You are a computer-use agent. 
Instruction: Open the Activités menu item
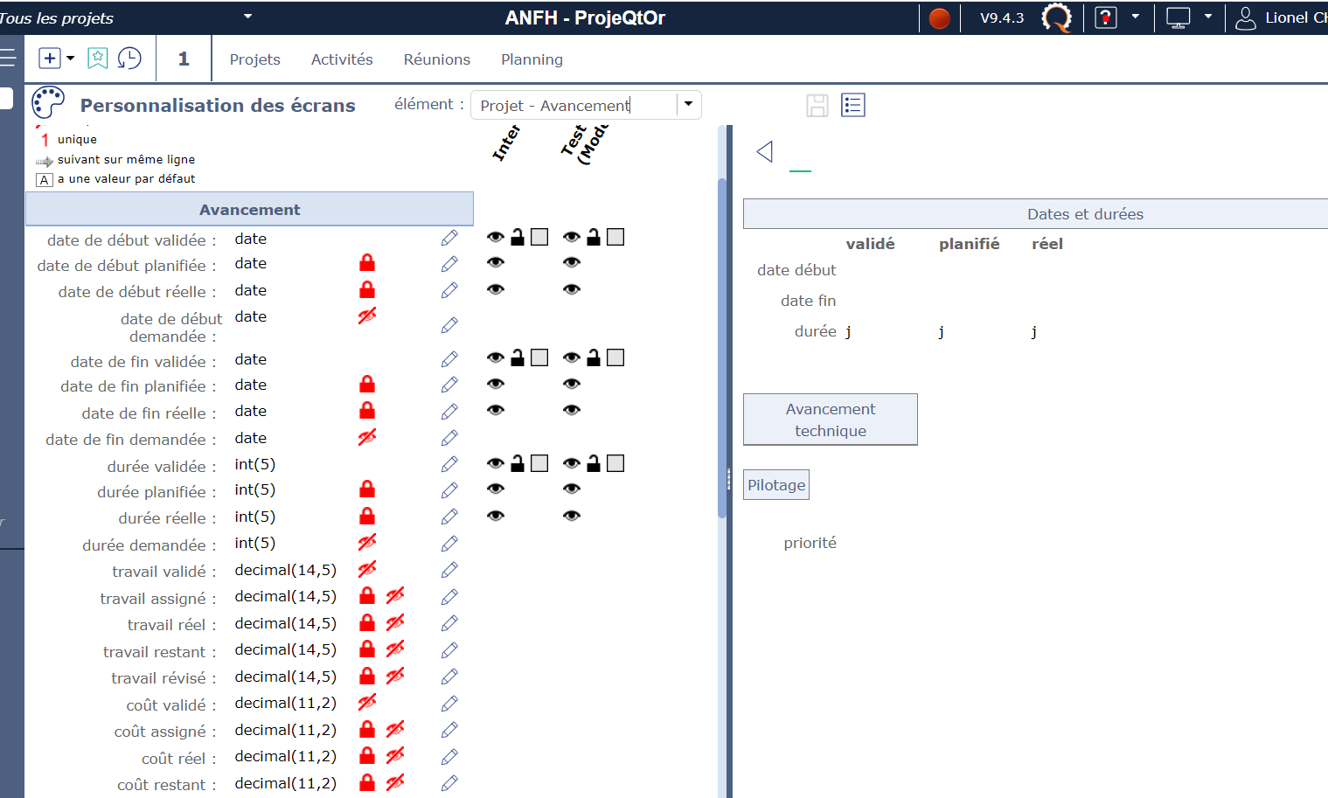[x=342, y=59]
